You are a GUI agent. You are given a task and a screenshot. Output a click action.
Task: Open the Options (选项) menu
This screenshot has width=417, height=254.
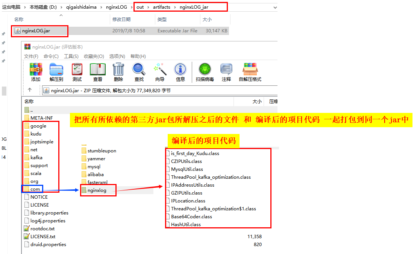117,56
